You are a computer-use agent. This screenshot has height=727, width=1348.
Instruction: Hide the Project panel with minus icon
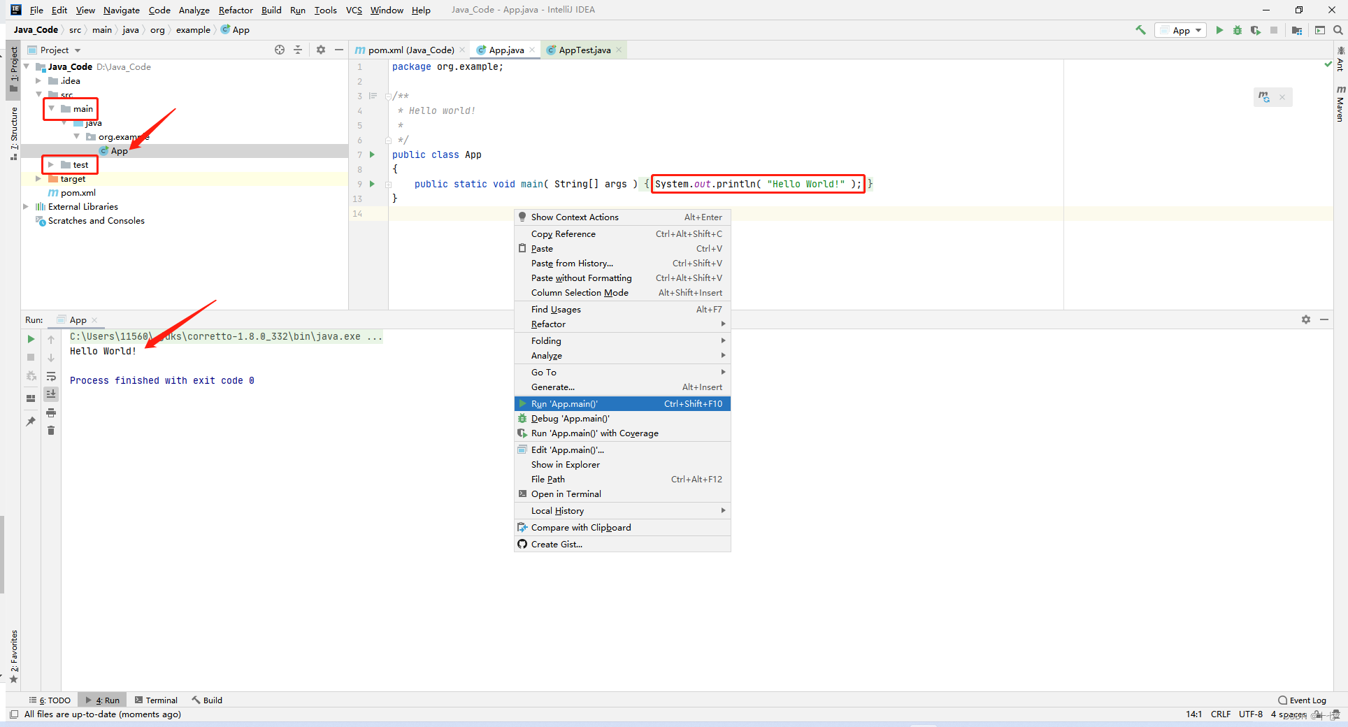(339, 50)
